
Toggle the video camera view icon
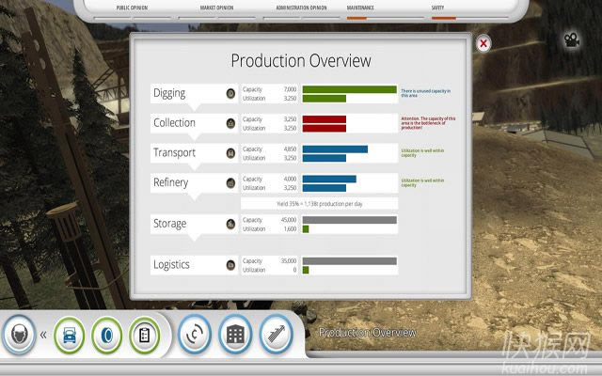[570, 39]
